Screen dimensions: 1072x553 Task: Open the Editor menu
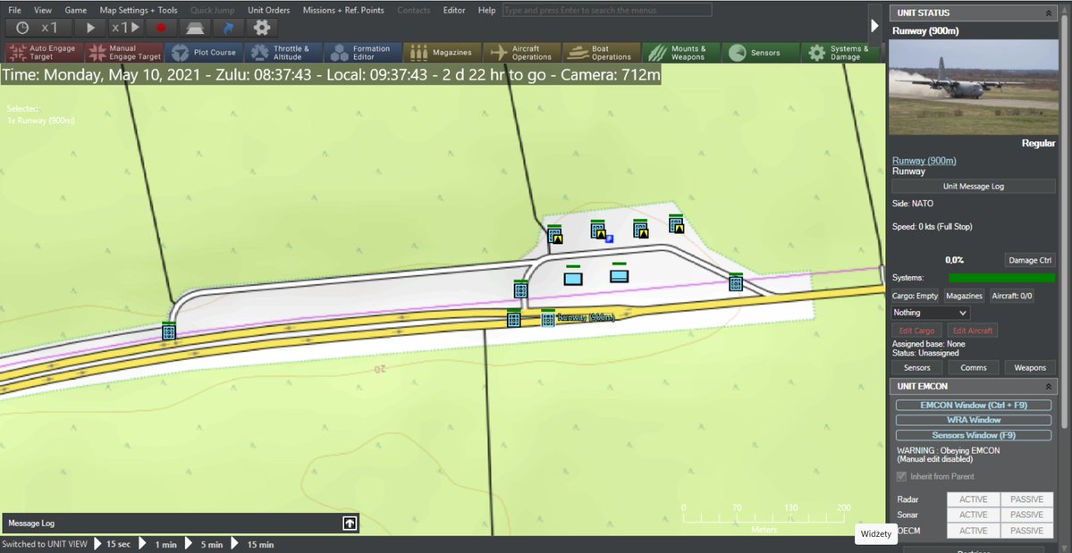[454, 10]
